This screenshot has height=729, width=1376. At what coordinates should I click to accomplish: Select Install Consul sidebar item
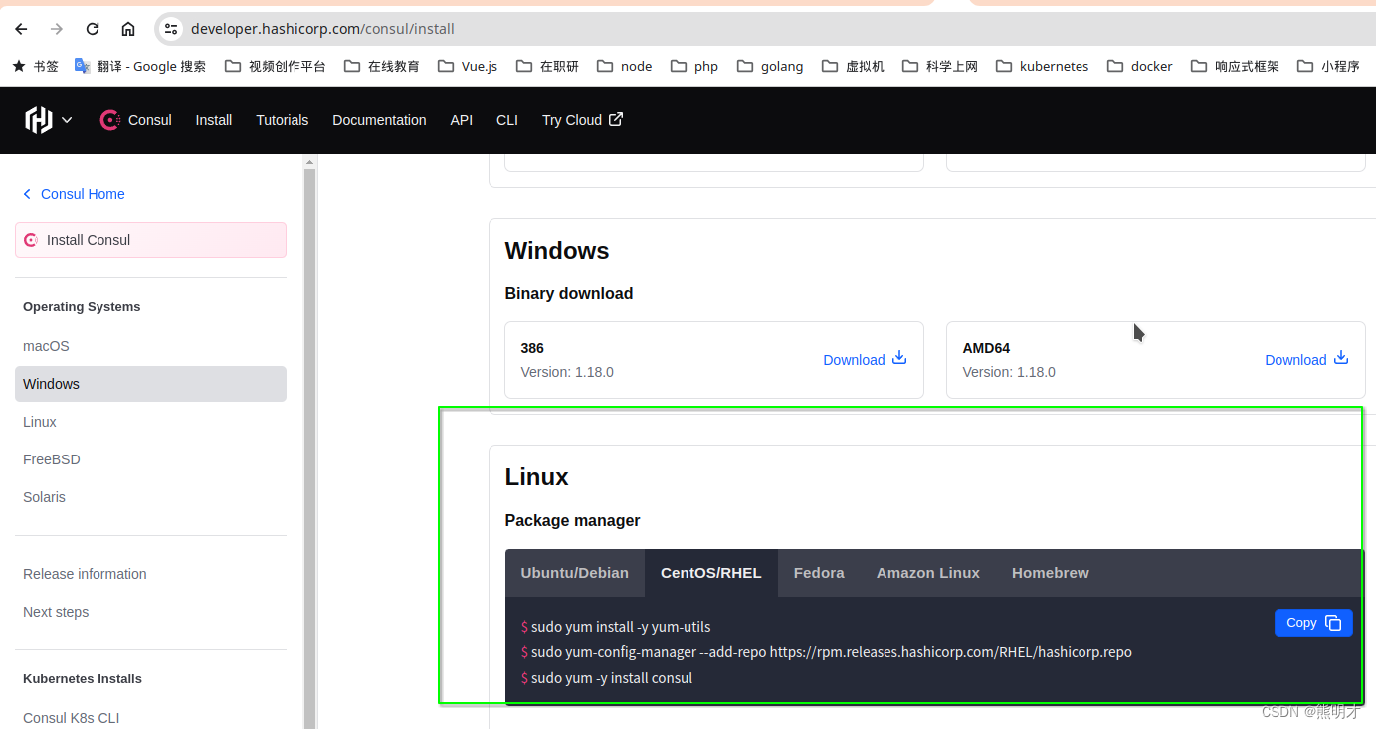150,240
